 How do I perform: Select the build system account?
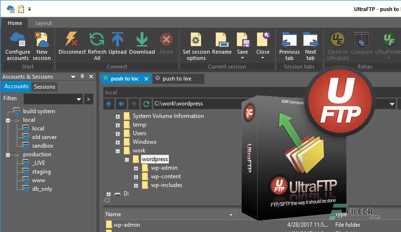click(39, 111)
